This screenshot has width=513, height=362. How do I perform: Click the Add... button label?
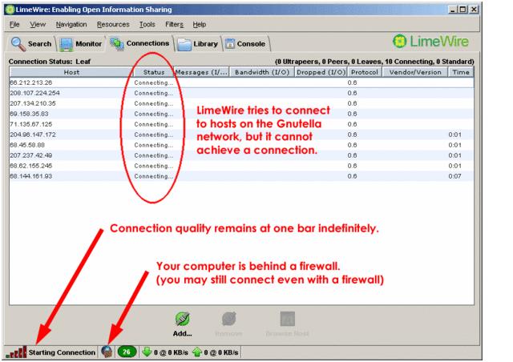pos(182,333)
